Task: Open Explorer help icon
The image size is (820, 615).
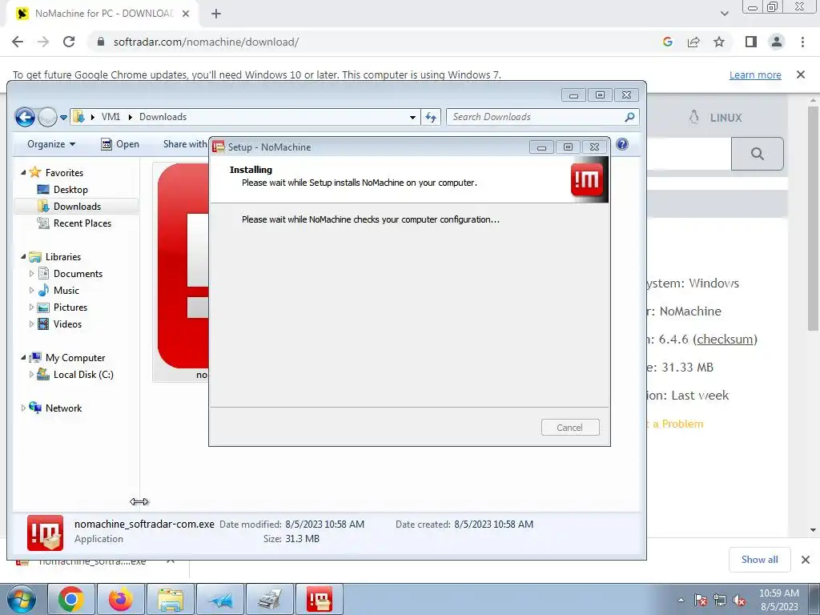Action: (621, 144)
